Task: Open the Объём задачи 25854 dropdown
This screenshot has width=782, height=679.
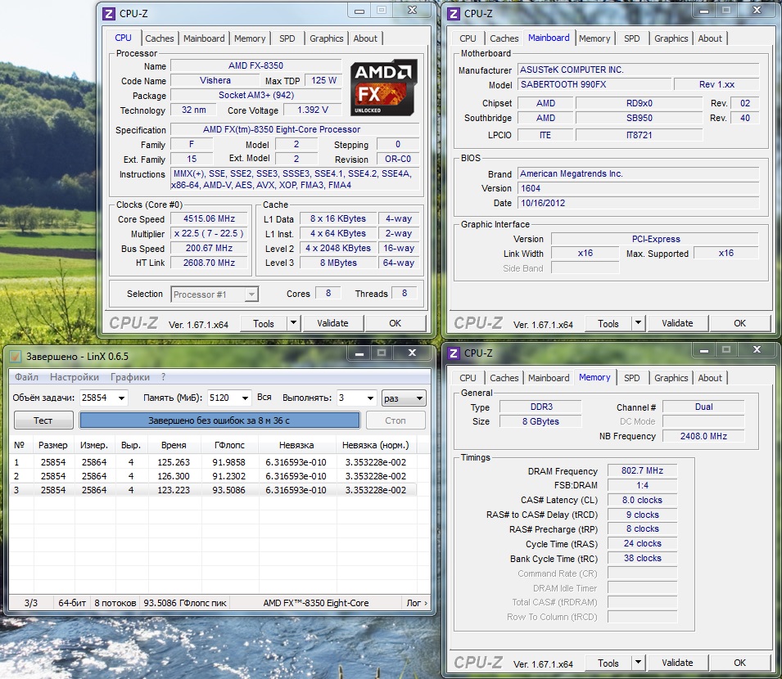Action: point(121,398)
